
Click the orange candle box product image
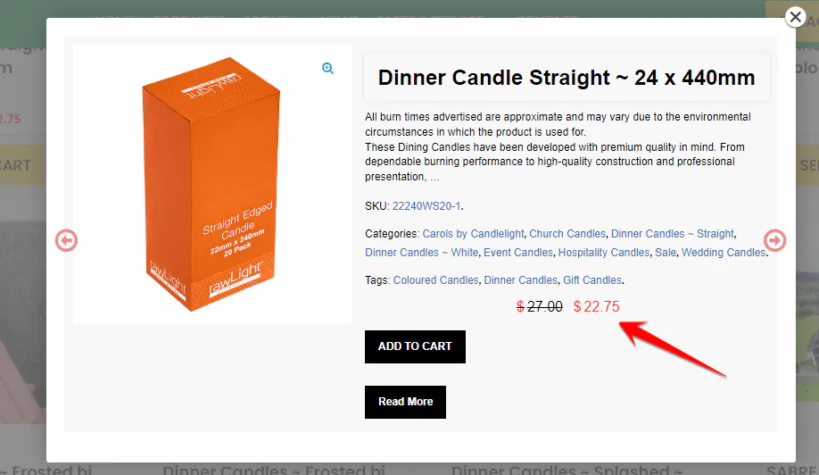[211, 185]
